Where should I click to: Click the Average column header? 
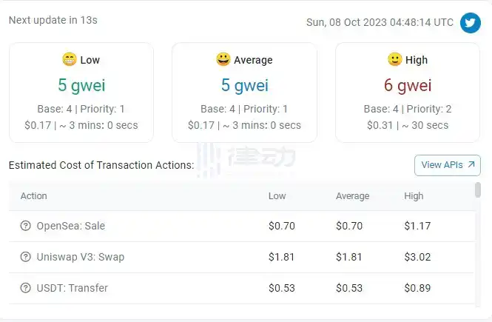click(x=352, y=196)
